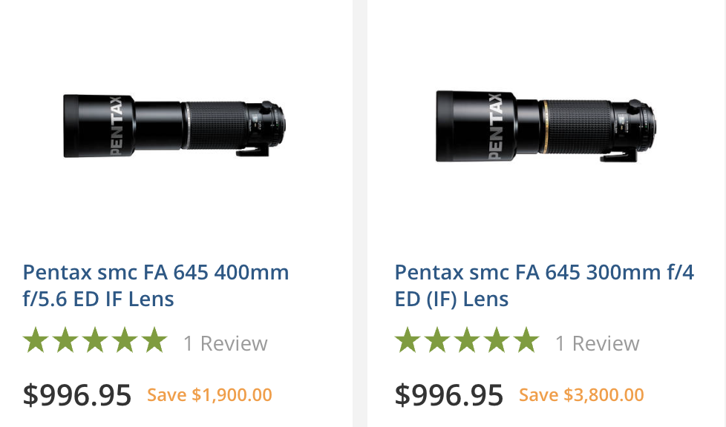726x427 pixels.
Task: Click the first star beneath the 300mm lens
Action: pyautogui.click(x=408, y=342)
